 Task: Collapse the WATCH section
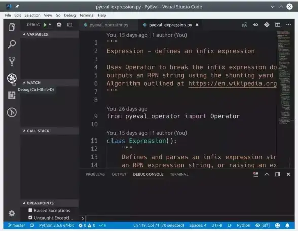(x=50, y=83)
